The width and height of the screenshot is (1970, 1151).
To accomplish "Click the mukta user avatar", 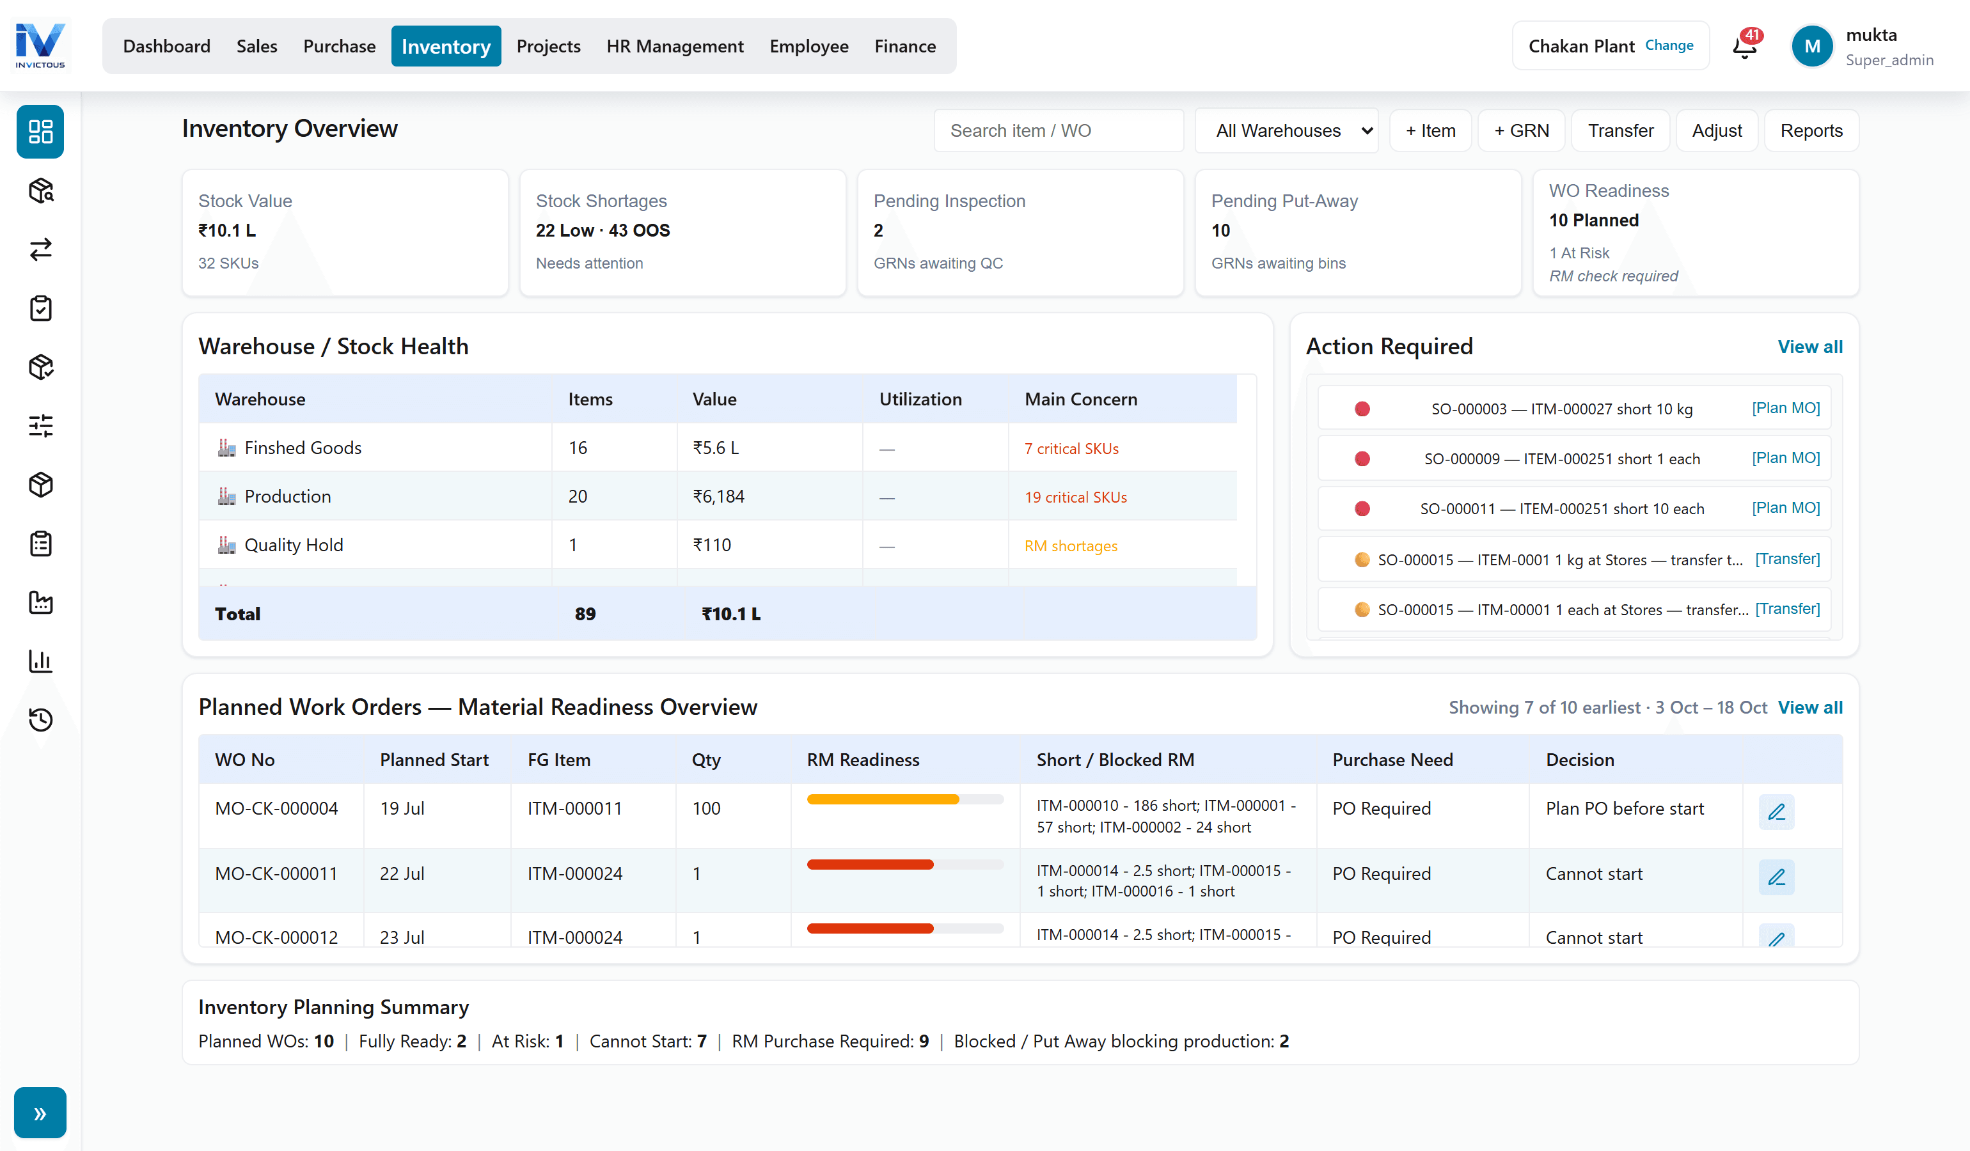I will (x=1812, y=46).
